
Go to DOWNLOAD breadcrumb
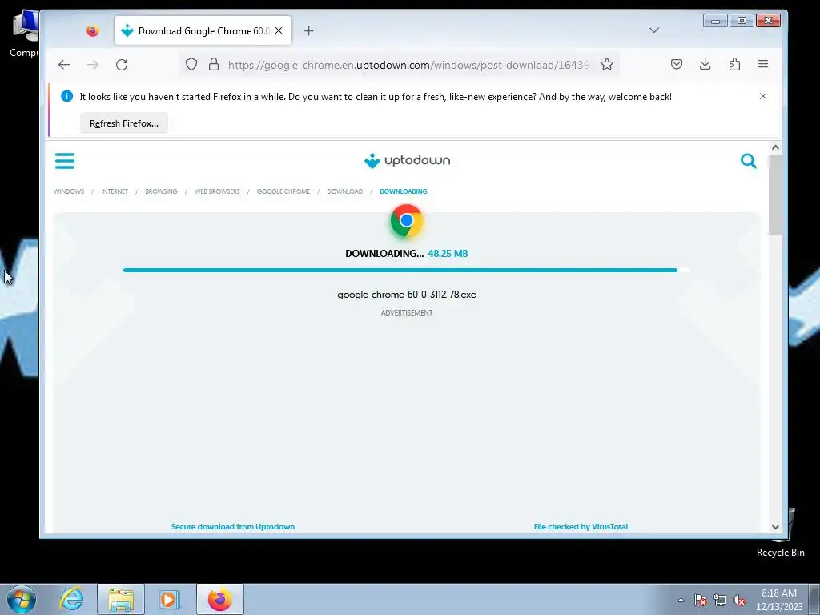pyautogui.click(x=344, y=191)
